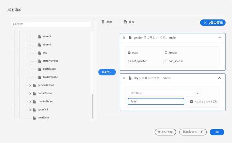The height and width of the screenshot is (143, 232).
Task: Click file icon beside homePhone
Action: (34, 94)
